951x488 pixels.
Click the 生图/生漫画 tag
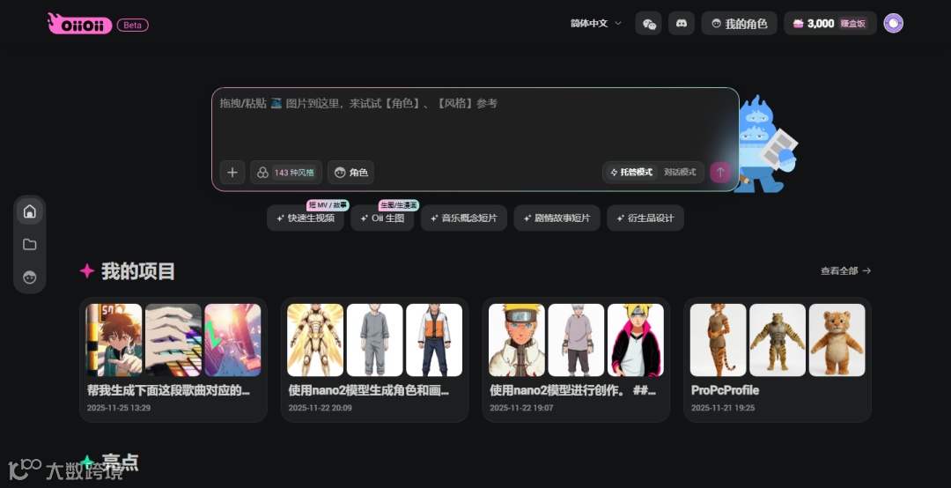[x=399, y=205]
